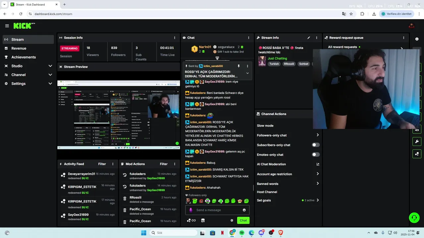The width and height of the screenshot is (424, 238).
Task: Toggle Subscribers-only chat switch
Action: [316, 145]
